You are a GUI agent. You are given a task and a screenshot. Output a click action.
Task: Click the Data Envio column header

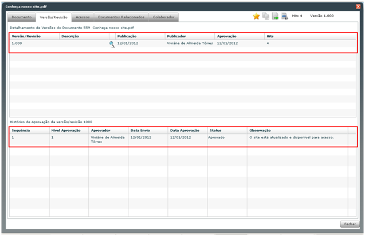tap(148, 131)
